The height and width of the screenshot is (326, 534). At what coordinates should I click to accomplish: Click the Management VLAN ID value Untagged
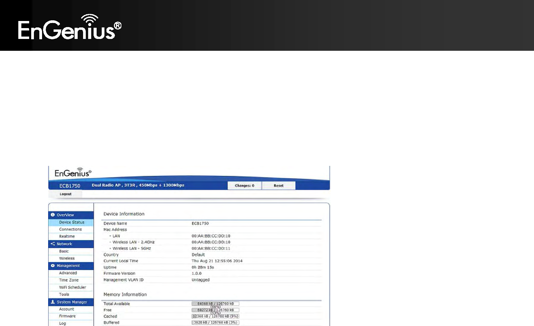click(x=201, y=280)
